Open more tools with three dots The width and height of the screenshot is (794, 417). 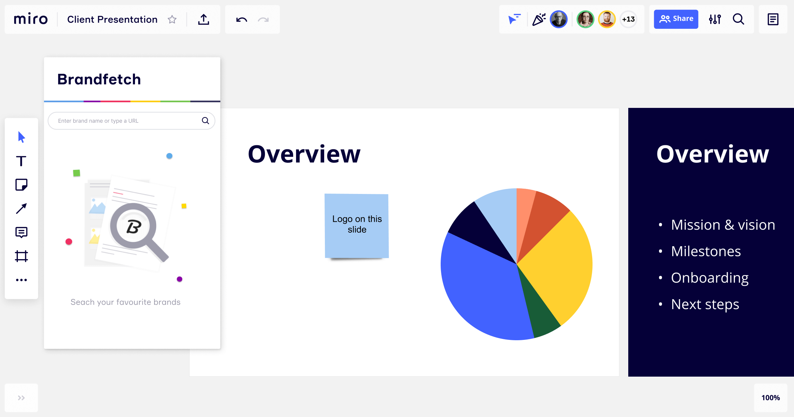point(22,280)
